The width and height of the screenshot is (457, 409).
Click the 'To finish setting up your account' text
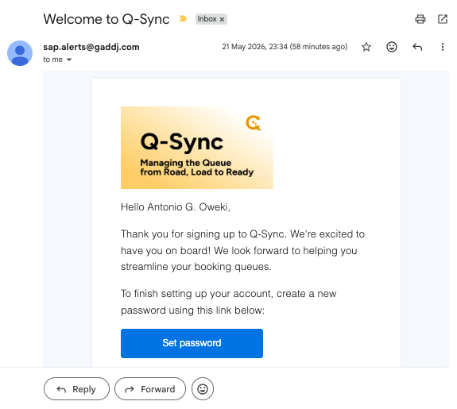(x=229, y=302)
